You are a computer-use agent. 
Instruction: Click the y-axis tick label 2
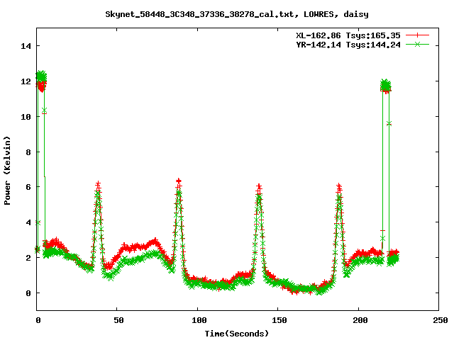click(28, 258)
